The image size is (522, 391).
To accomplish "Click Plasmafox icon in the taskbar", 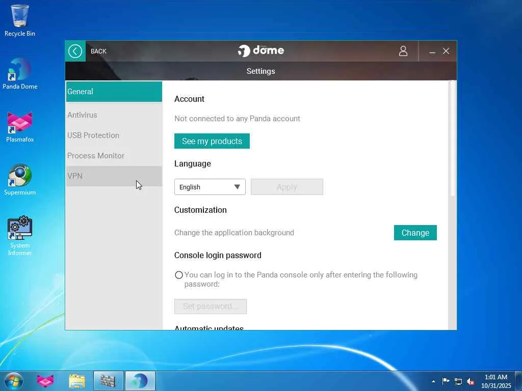I will point(45,381).
